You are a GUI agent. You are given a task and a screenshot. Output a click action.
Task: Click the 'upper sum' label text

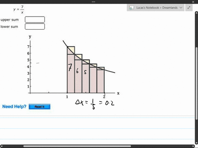point(9,20)
